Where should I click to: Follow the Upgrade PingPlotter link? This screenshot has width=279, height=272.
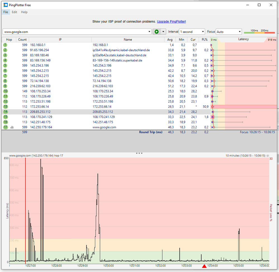[171, 21]
